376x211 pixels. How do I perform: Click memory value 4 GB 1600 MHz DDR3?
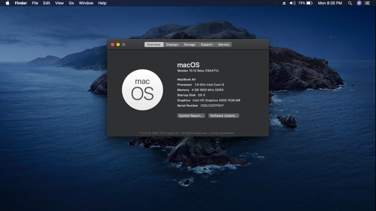coord(208,90)
